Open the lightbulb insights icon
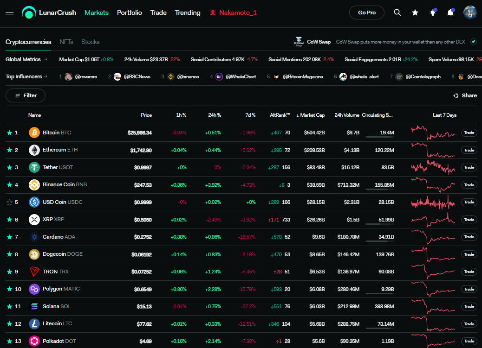Viewport: 482px width, 348px height. (x=433, y=13)
